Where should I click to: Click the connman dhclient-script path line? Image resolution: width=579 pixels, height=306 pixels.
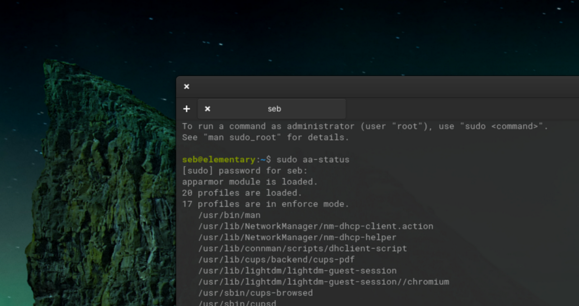click(302, 249)
